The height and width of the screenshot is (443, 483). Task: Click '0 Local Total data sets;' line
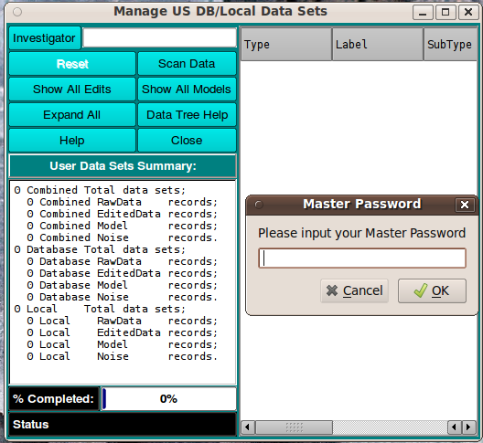coord(100,309)
